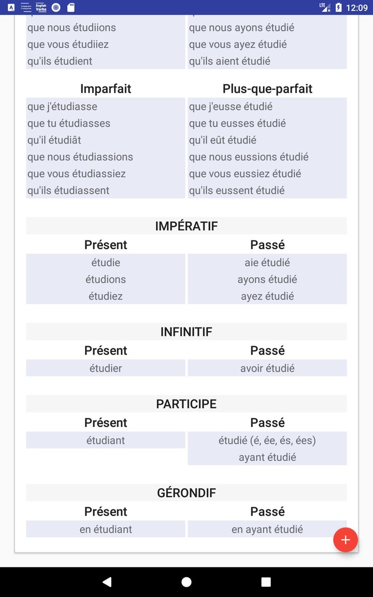373x597 pixels.
Task: Expand the GÉRONDIF section header
Action: click(186, 493)
